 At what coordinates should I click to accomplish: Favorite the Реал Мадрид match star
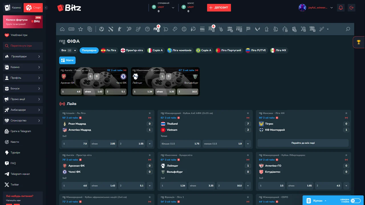pos(150,113)
